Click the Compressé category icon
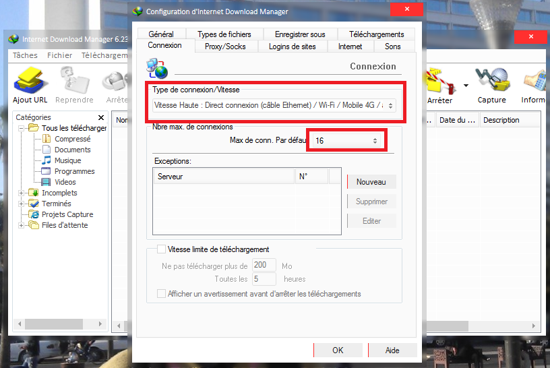This screenshot has width=550, height=368. tap(47, 139)
